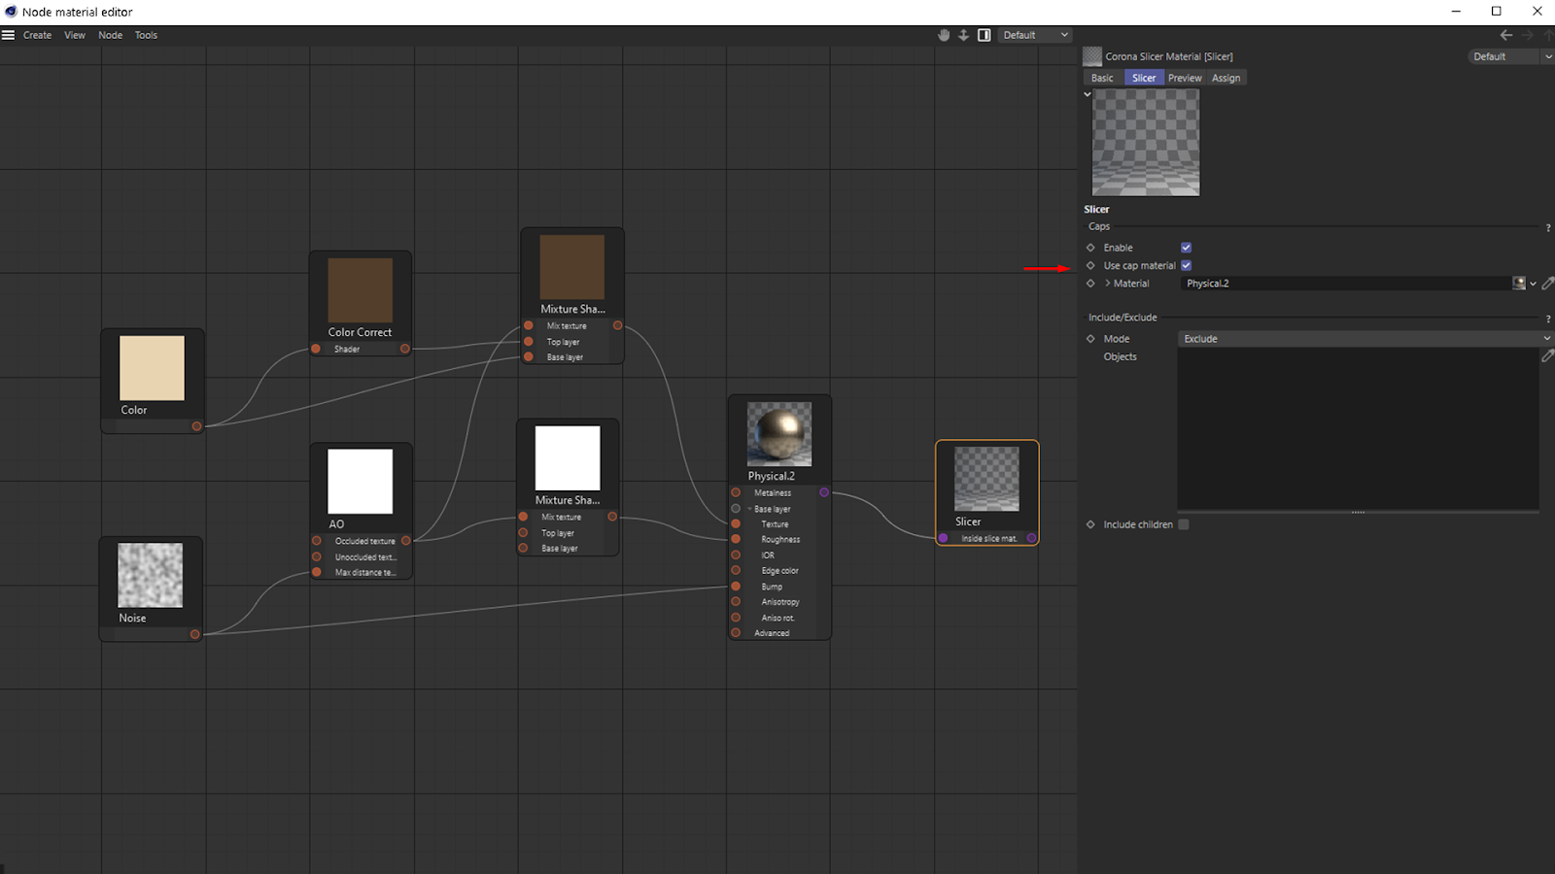Screen dimensions: 1555x874
Task: Collapse the material preview chevron
Action: coord(1088,94)
